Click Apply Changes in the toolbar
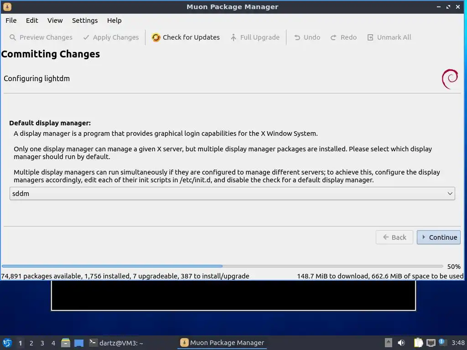Screen dimensions: 467x350 coord(111,37)
